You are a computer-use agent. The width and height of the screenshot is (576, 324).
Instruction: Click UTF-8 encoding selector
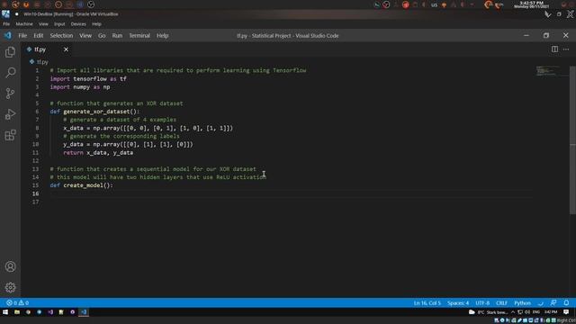(482, 303)
